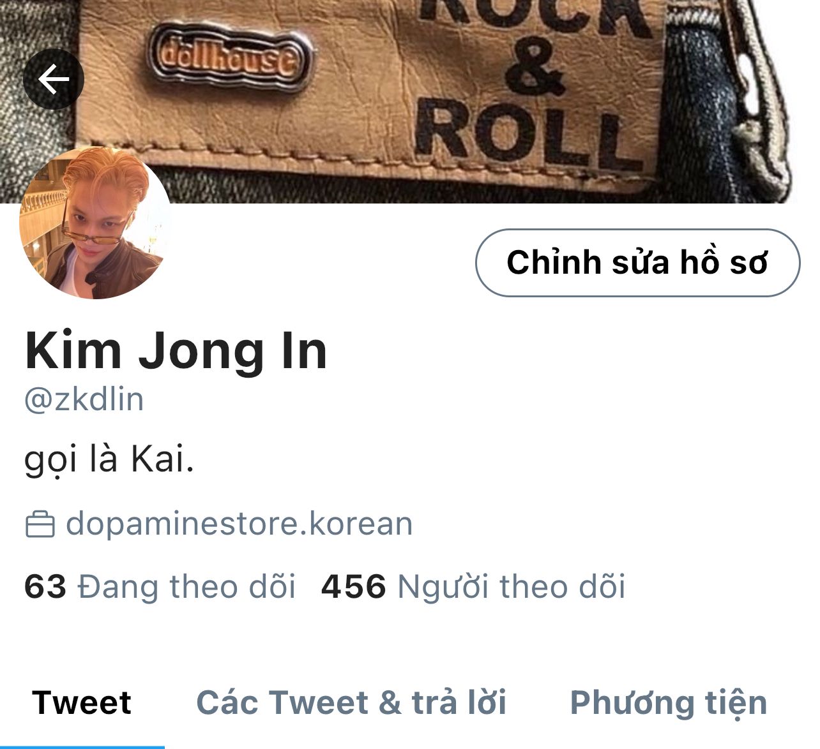Tap the @zkdlin username handle

point(84,400)
